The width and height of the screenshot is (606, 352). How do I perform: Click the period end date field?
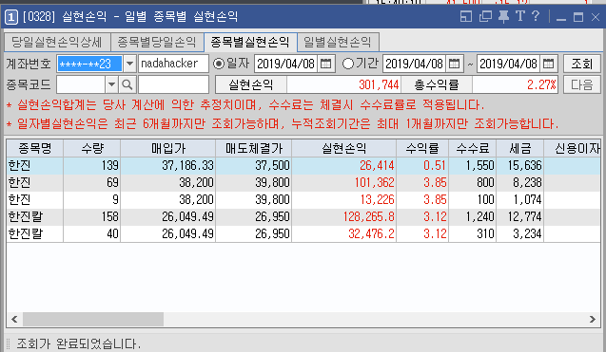pyautogui.click(x=509, y=64)
